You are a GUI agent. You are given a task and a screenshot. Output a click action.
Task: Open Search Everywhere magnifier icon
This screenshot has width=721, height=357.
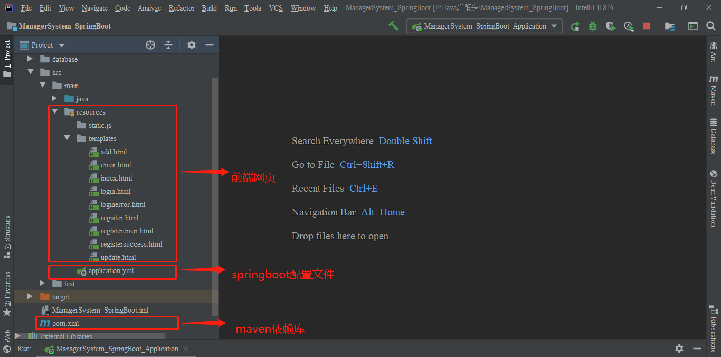pyautogui.click(x=711, y=26)
